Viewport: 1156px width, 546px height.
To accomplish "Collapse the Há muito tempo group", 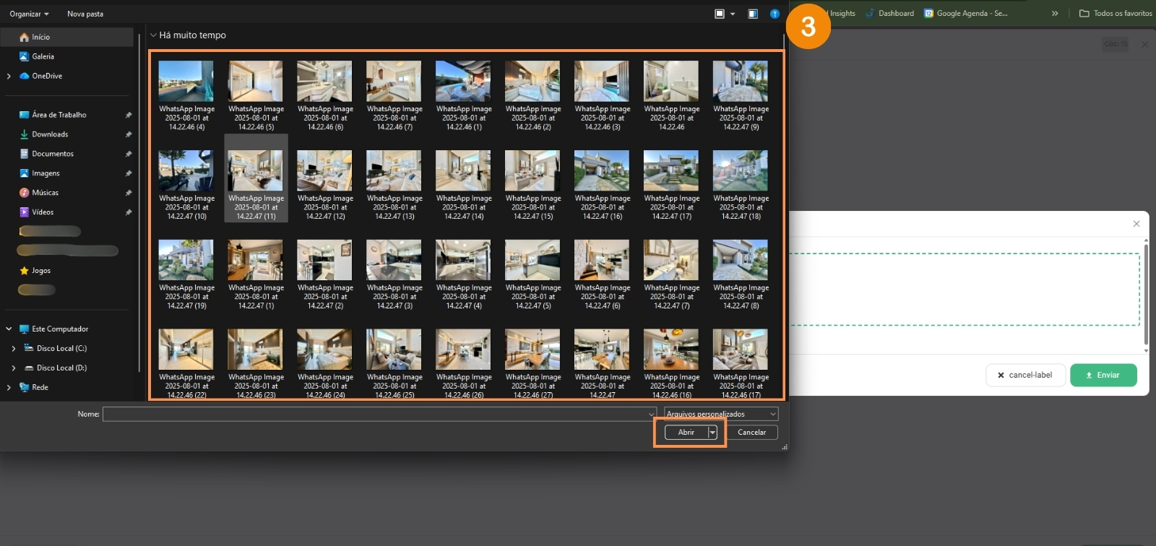I will pyautogui.click(x=153, y=35).
